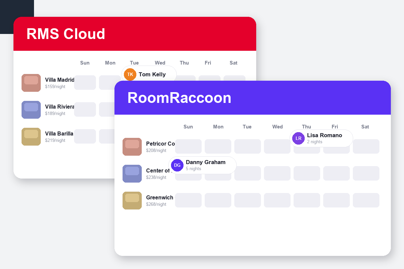Select the Mon column header in RoomRaccoon

pos(218,127)
